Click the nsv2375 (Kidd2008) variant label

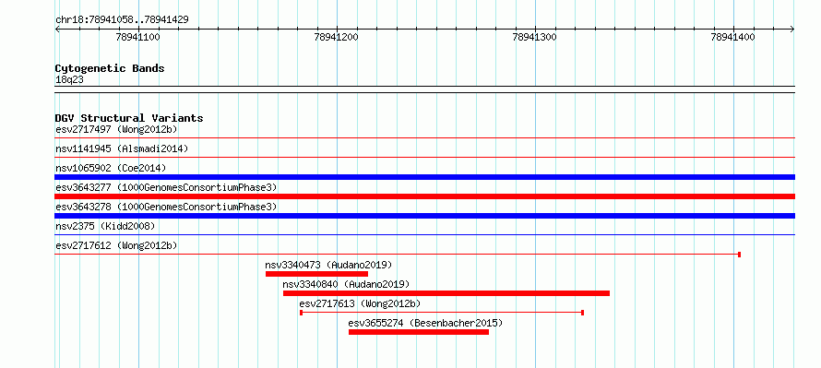105,226
